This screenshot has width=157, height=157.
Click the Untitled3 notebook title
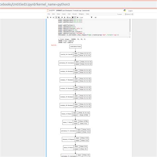[x=59, y=11]
